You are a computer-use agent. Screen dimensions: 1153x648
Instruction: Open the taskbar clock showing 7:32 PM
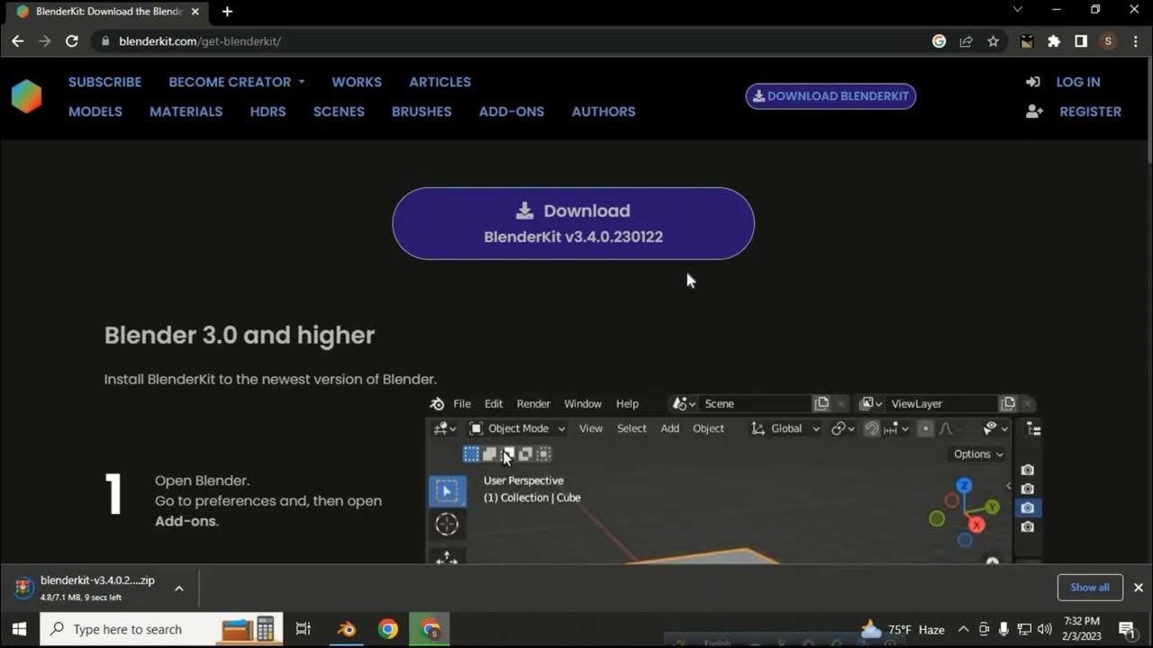tap(1081, 629)
